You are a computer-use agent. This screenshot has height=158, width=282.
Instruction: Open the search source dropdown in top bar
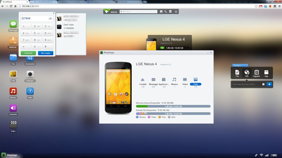coord(122,12)
